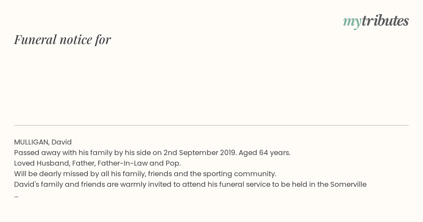The height and width of the screenshot is (222, 423).
Task: Expand the truncated text ellipsis
Action: tap(16, 196)
